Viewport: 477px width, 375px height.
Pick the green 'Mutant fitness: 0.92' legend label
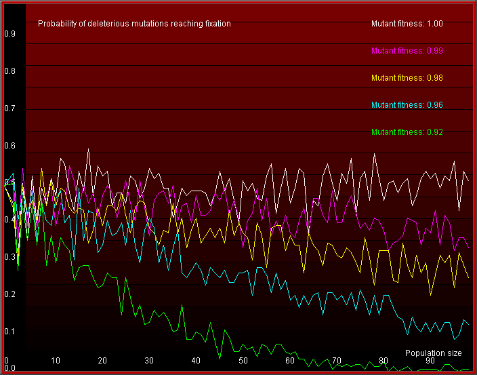tap(407, 132)
